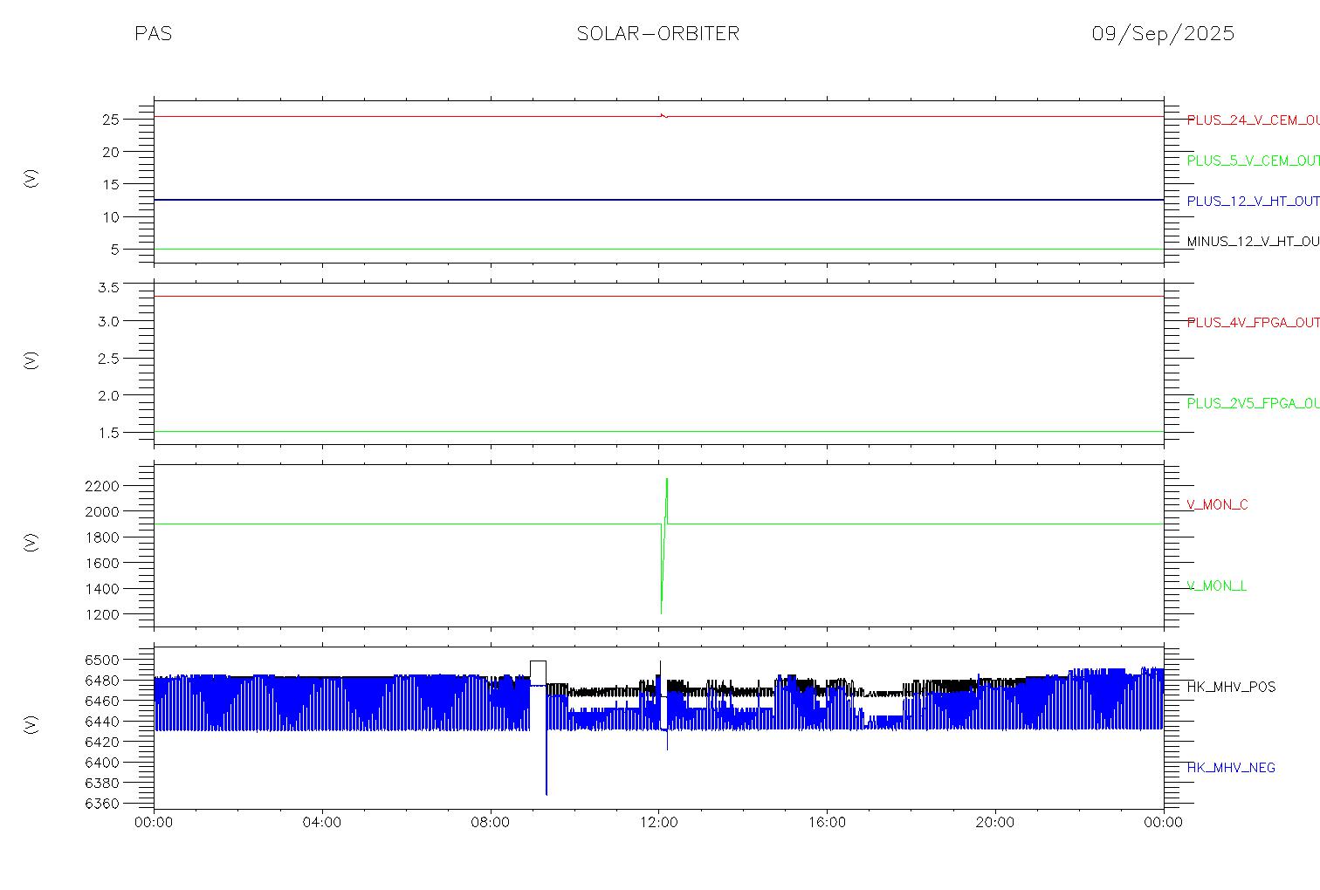Click the 12:00 time axis label
The image size is (1320, 890).
pos(659,822)
